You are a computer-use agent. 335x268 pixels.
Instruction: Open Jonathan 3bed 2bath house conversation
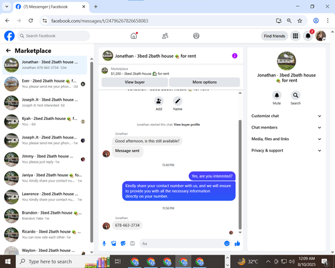45,65
